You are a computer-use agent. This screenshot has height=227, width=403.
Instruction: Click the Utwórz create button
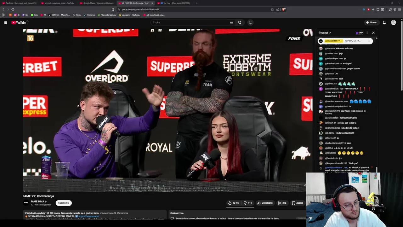click(372, 22)
